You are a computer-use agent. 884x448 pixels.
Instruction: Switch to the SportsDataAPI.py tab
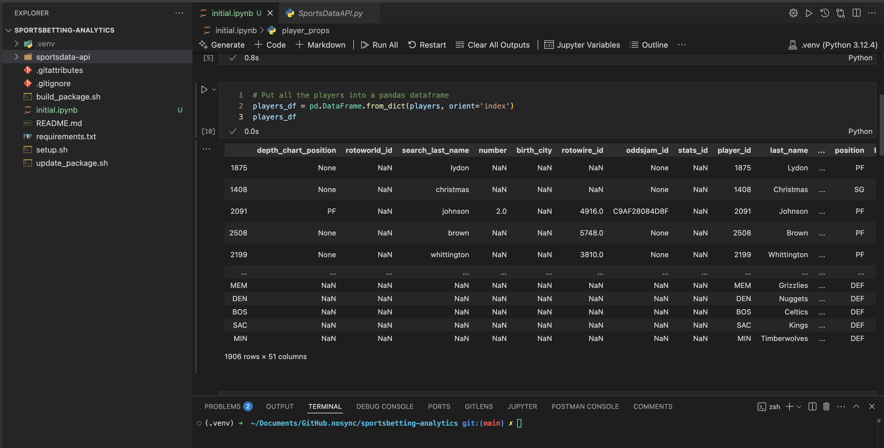330,13
